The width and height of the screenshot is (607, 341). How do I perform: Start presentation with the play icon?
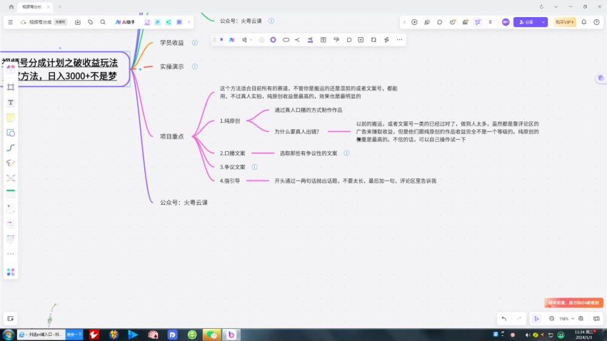[x=414, y=22]
